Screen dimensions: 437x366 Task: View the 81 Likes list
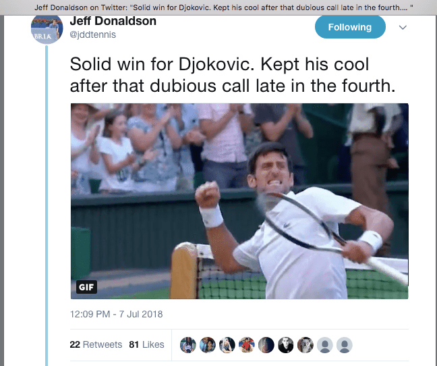click(146, 344)
